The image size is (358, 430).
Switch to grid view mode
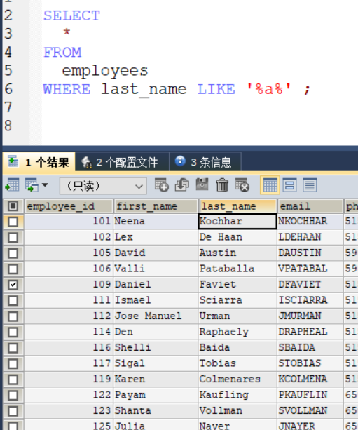click(x=270, y=185)
